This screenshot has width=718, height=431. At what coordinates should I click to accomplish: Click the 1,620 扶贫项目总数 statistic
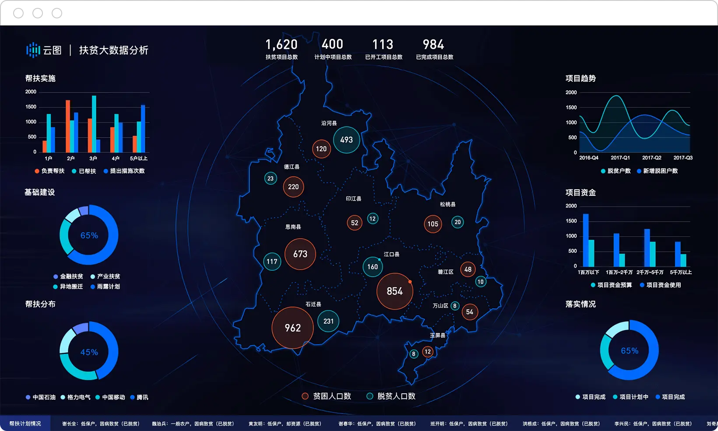point(282,49)
